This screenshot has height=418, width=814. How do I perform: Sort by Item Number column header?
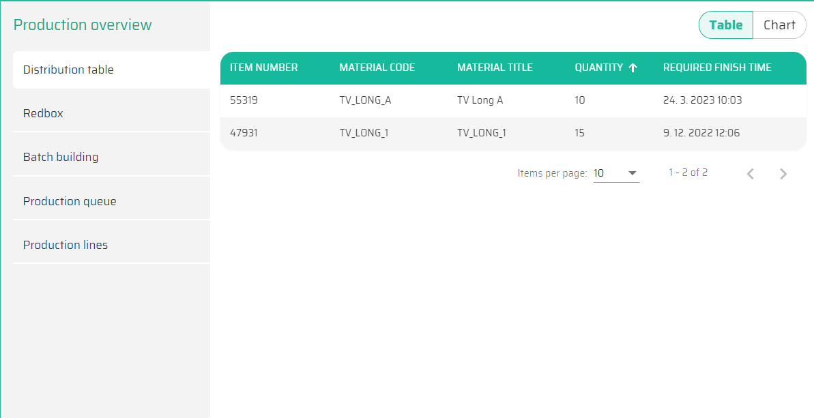263,68
